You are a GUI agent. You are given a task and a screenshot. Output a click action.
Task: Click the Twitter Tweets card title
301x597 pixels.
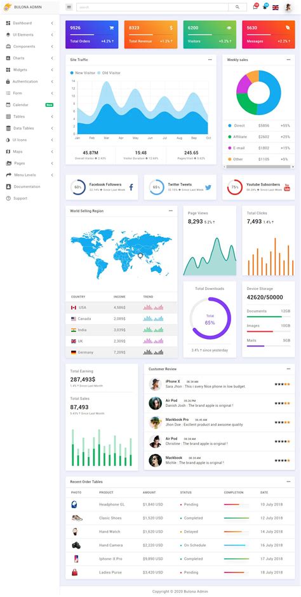pyautogui.click(x=180, y=184)
